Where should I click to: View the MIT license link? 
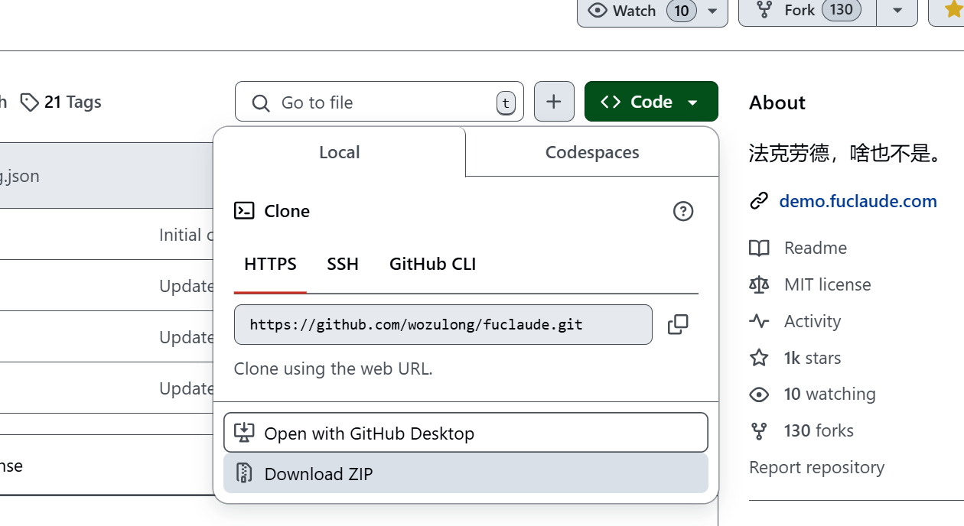coord(828,284)
